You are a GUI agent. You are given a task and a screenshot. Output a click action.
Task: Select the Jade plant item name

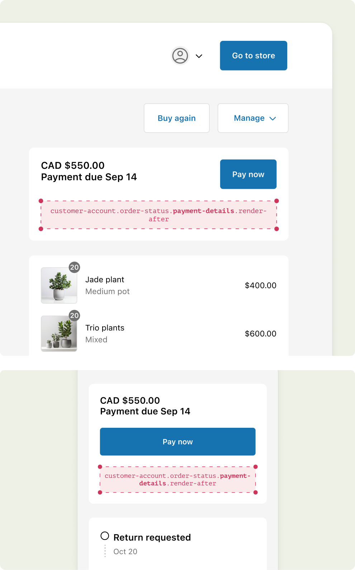(x=105, y=279)
